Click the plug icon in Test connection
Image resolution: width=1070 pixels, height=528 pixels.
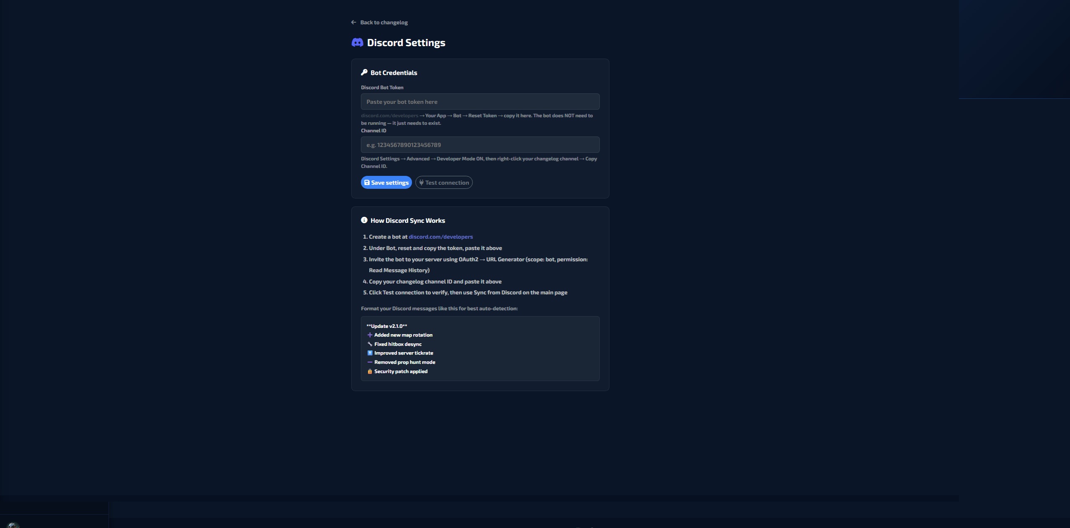point(421,183)
